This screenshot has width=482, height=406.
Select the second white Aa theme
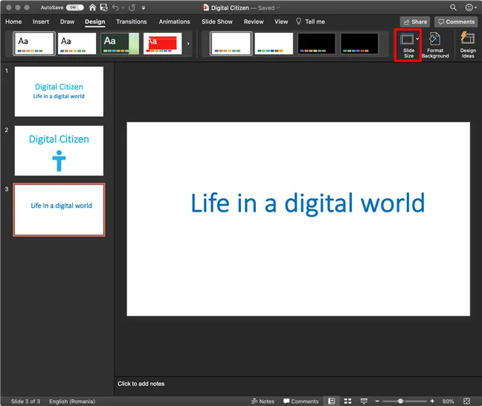click(x=77, y=43)
